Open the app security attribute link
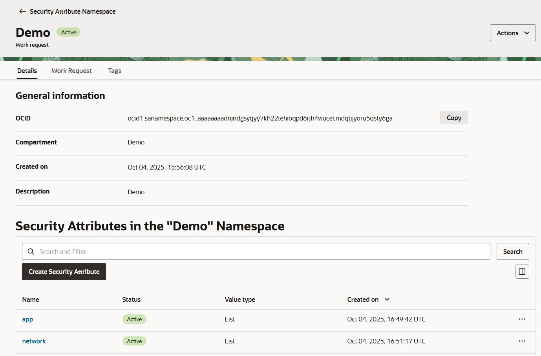Screen dimensions: 541x356 (x=27, y=319)
